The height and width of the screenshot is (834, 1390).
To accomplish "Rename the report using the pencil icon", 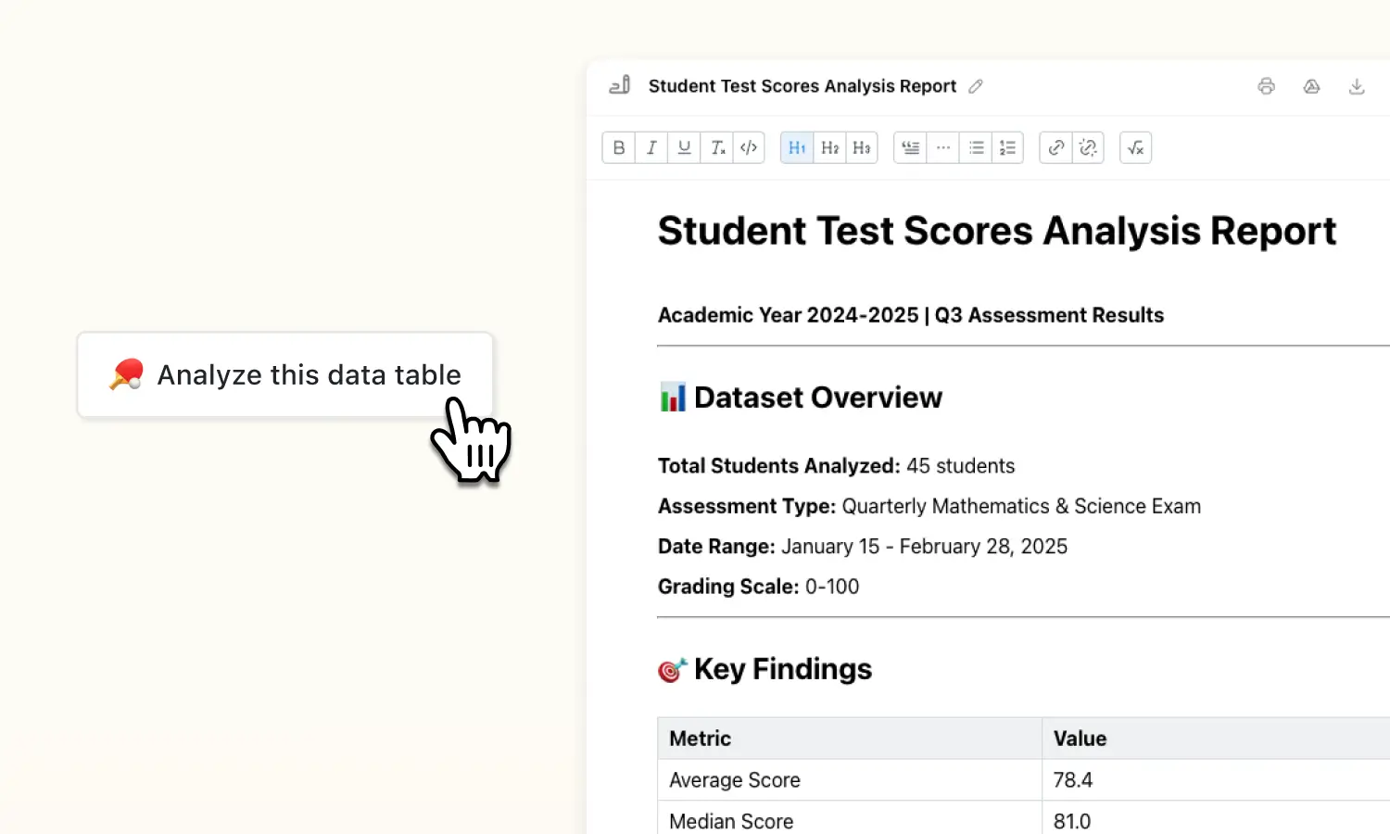I will click(975, 86).
